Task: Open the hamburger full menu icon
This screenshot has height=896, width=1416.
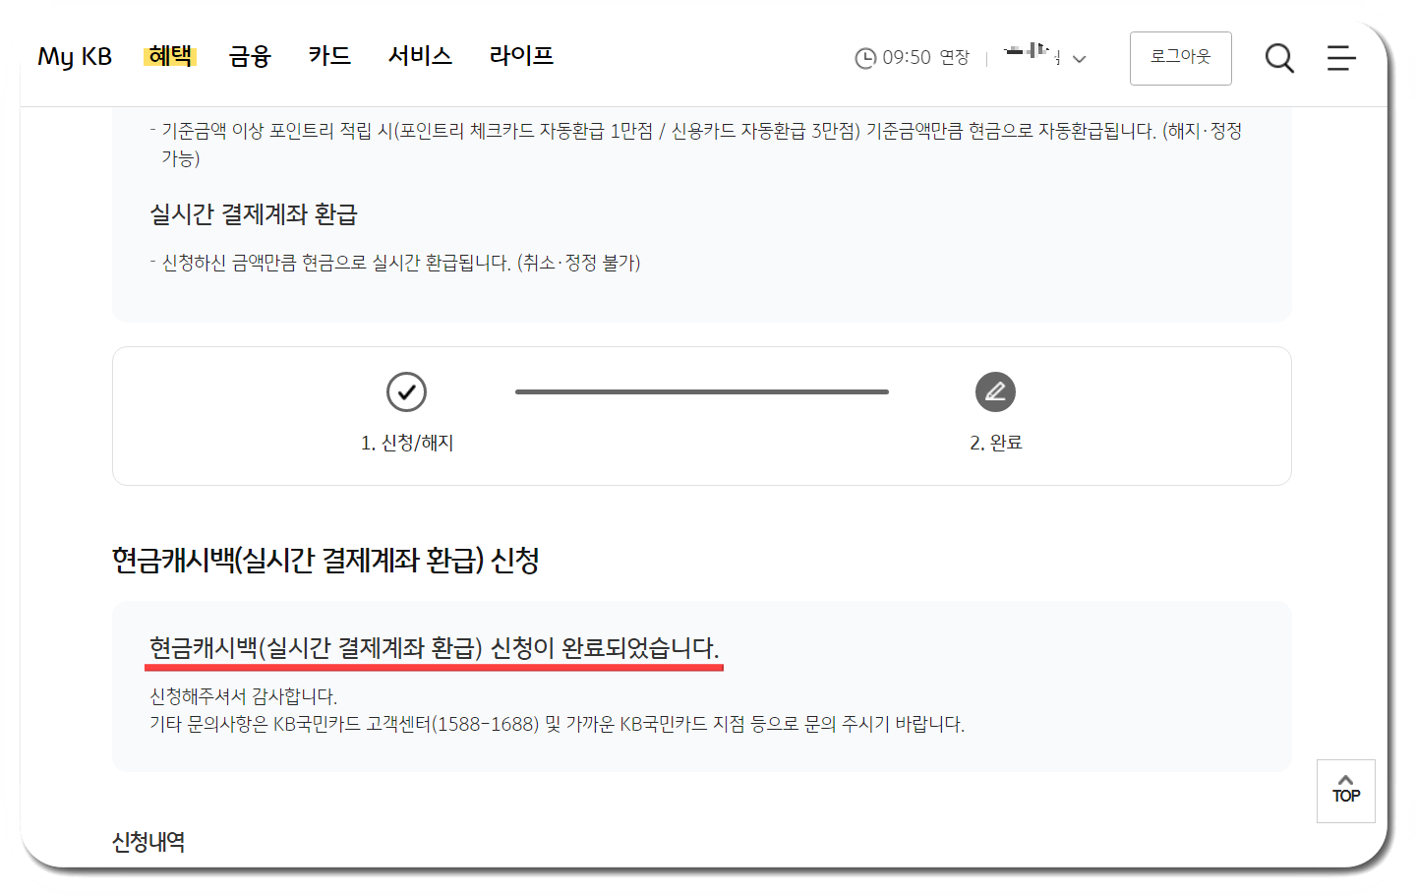Action: tap(1340, 59)
